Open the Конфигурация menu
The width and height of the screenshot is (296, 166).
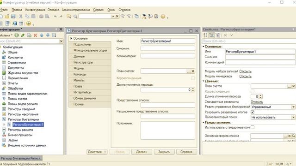(35, 10)
